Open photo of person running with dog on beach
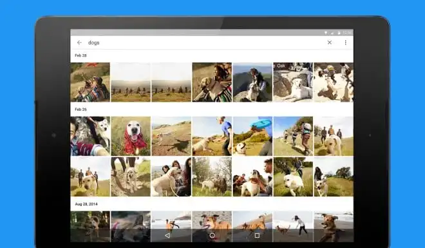 [293, 227]
